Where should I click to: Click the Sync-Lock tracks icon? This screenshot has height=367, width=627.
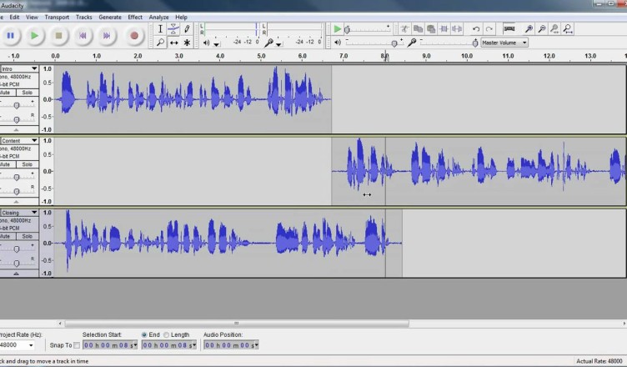pos(509,29)
